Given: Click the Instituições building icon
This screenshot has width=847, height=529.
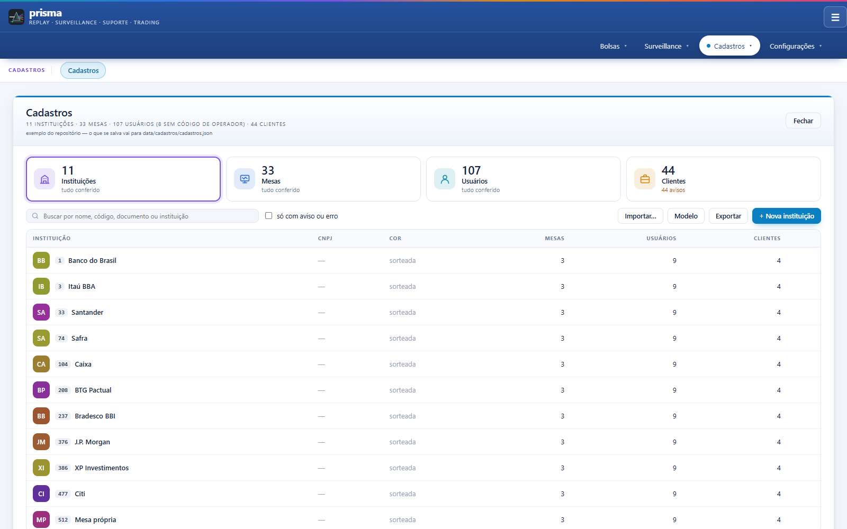Looking at the screenshot, I should pos(44,179).
